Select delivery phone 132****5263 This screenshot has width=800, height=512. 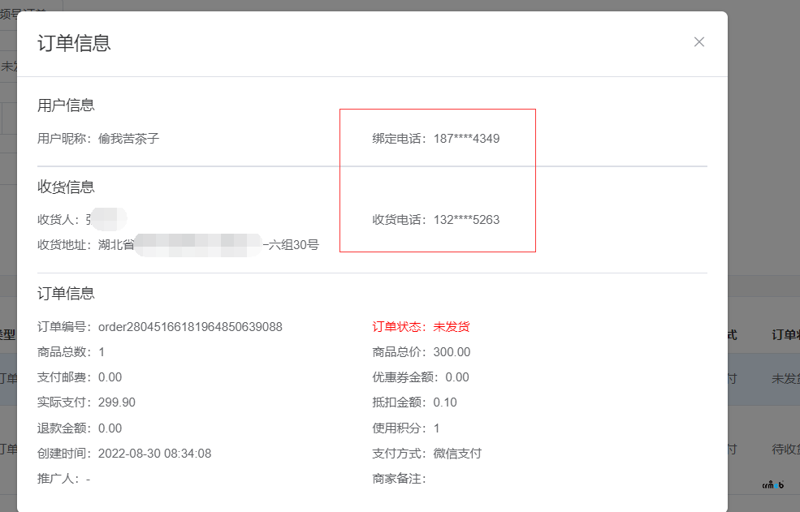tap(466, 220)
